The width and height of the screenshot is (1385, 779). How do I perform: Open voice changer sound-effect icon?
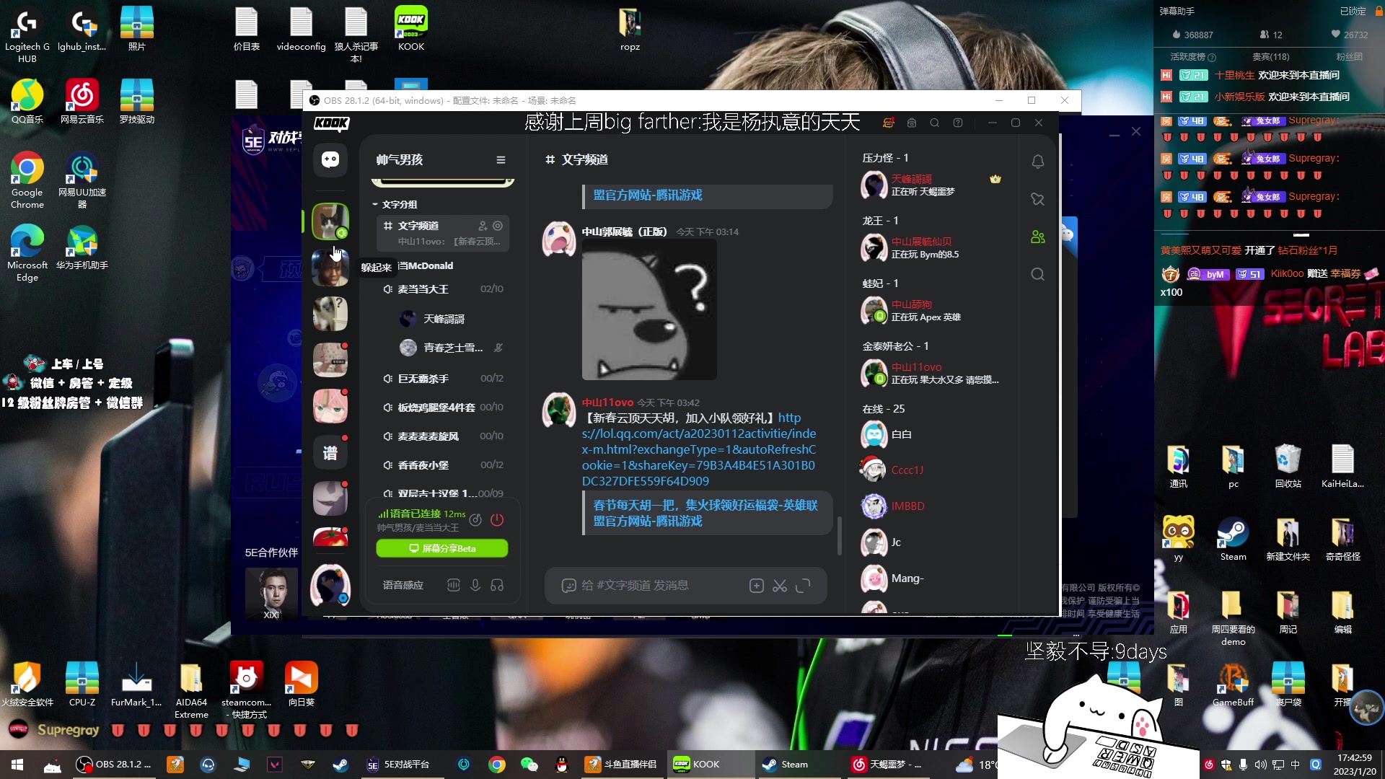pos(454,586)
